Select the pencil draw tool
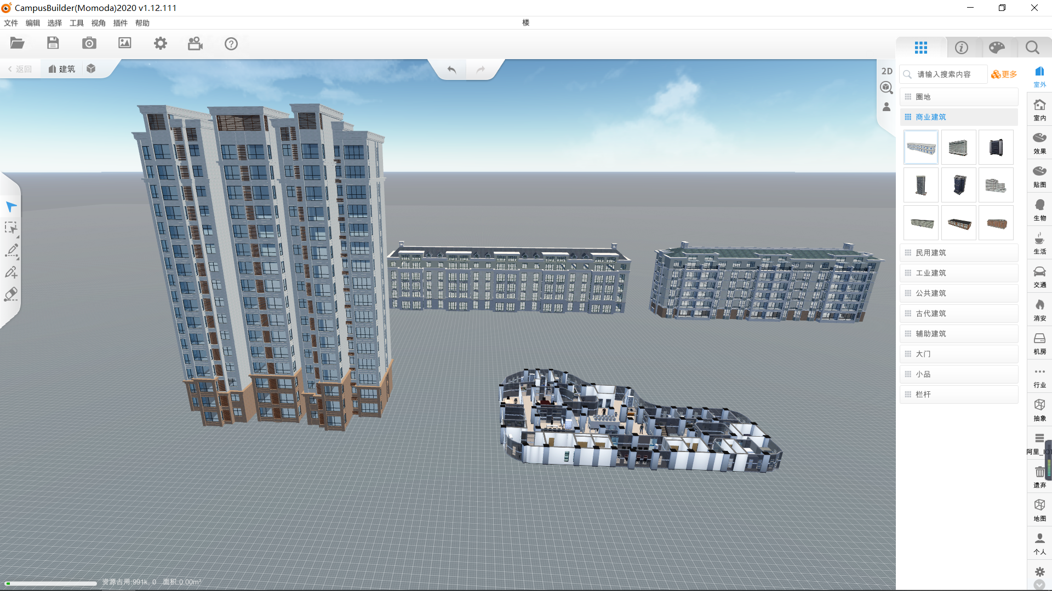1052x591 pixels. point(11,251)
